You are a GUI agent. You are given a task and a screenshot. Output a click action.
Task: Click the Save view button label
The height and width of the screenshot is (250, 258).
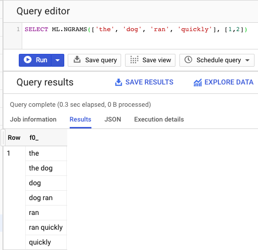(x=157, y=60)
